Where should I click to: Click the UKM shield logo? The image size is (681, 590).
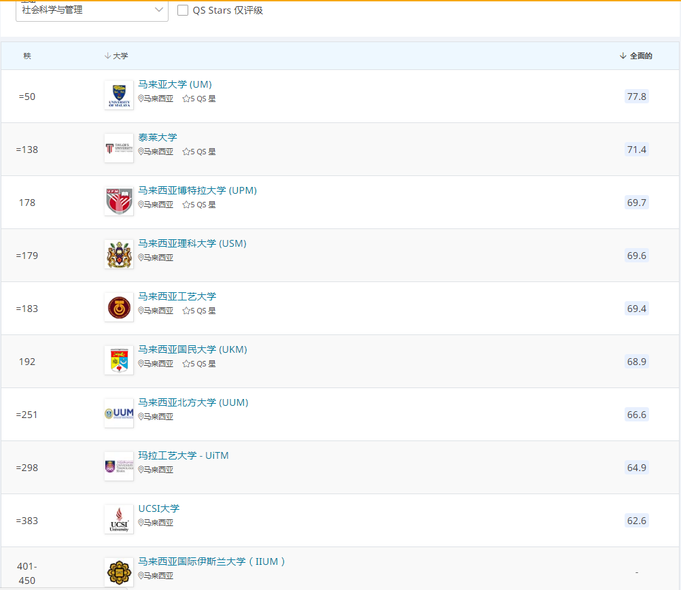click(119, 361)
